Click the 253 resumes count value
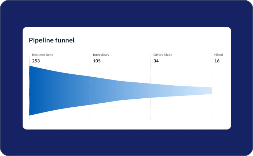 pos(36,61)
